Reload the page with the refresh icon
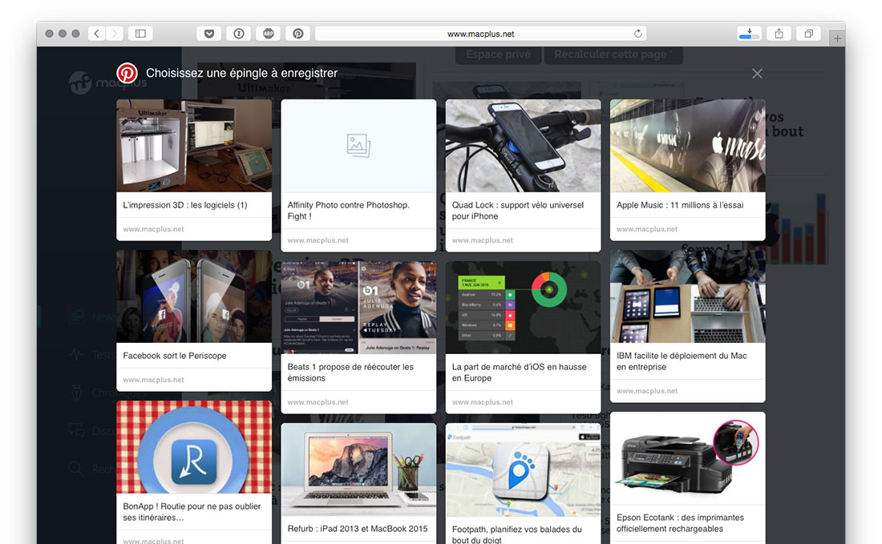This screenshot has width=882, height=544. point(638,34)
